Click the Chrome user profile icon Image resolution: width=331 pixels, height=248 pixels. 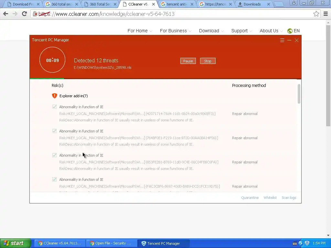[294, 3]
